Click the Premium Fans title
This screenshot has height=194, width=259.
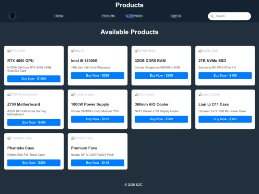84,148
